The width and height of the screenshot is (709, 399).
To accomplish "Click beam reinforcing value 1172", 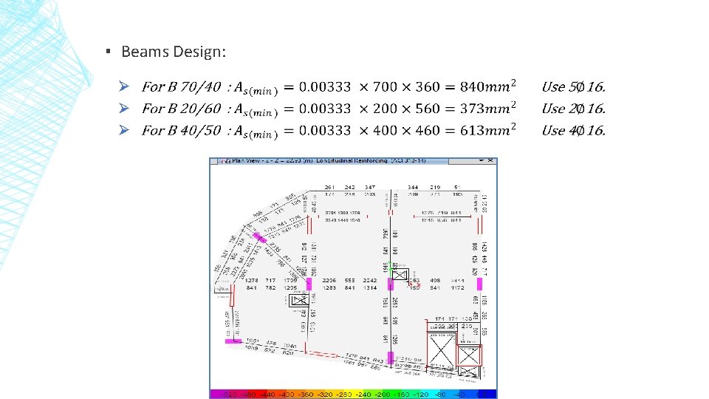I will [457, 287].
